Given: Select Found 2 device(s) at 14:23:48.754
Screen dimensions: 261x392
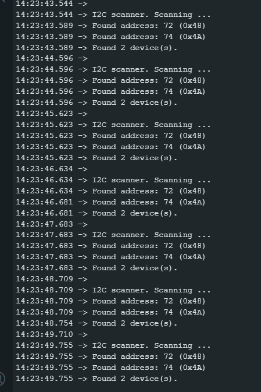Looking at the screenshot, I should point(96,323).
